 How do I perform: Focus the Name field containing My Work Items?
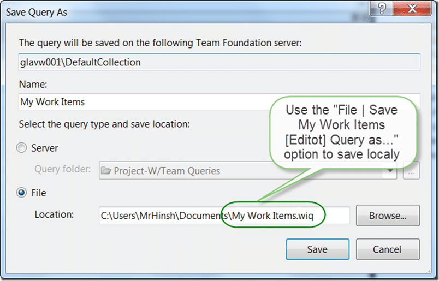pos(219,101)
